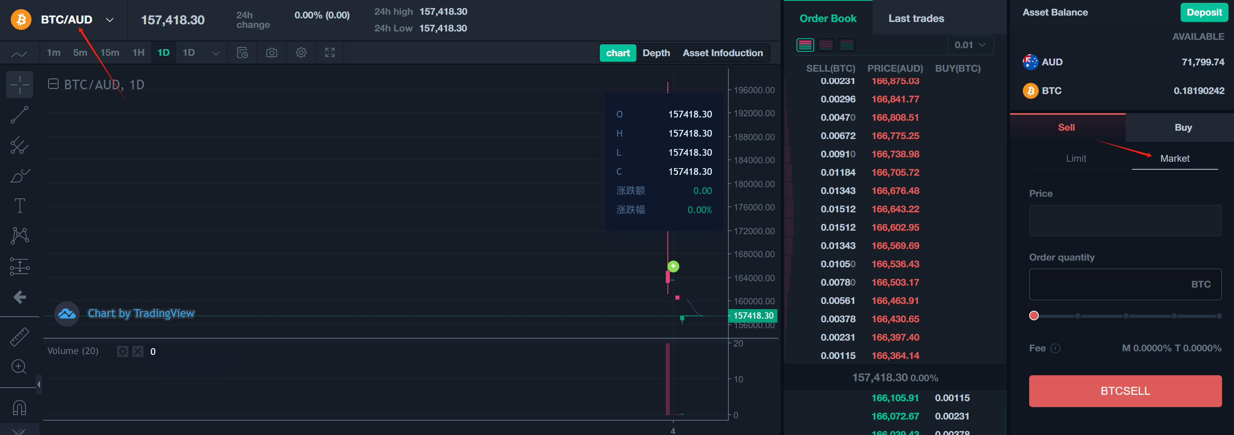Enter fullscreen mode on the chart

coord(330,53)
